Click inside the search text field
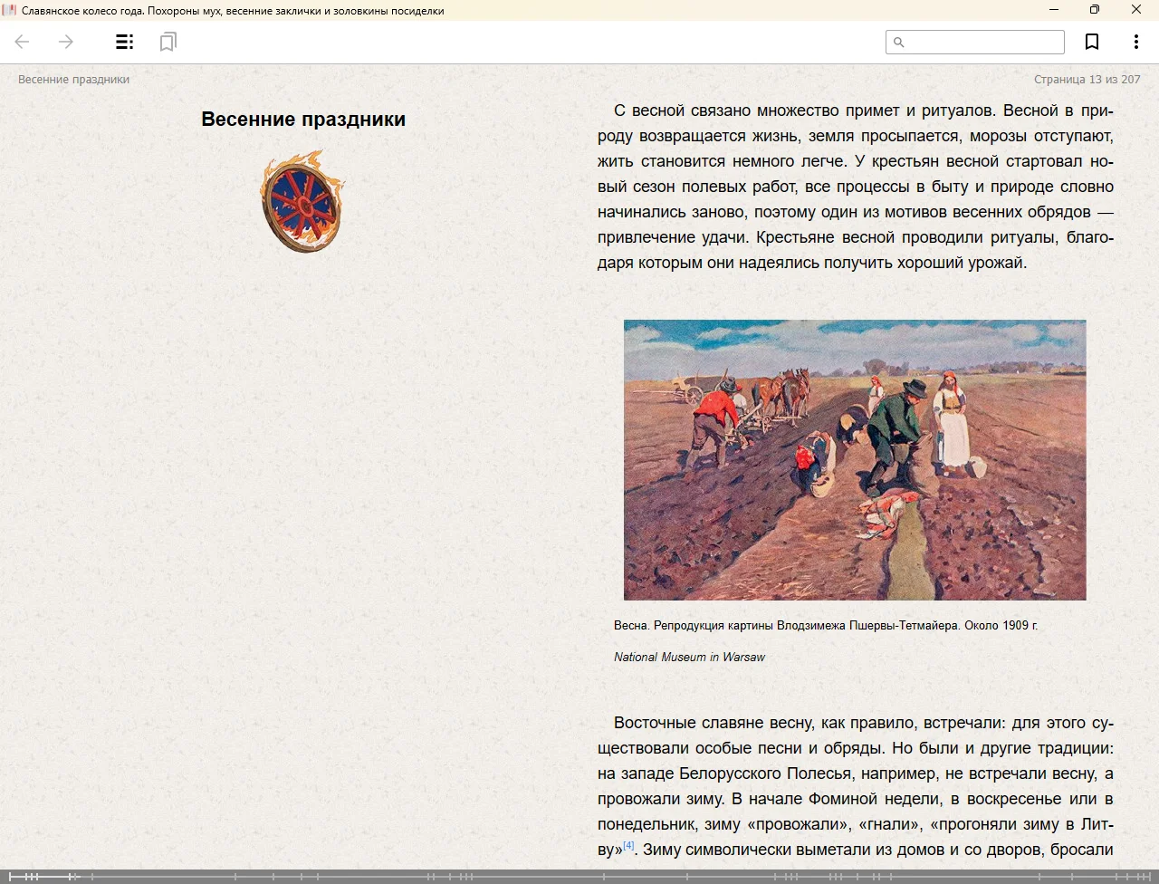Viewport: 1159px width, 884px height. [982, 43]
